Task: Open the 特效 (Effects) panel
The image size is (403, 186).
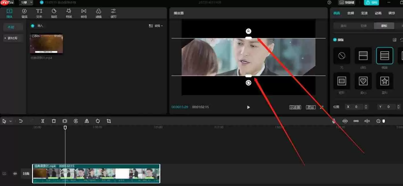Action: (x=69, y=13)
